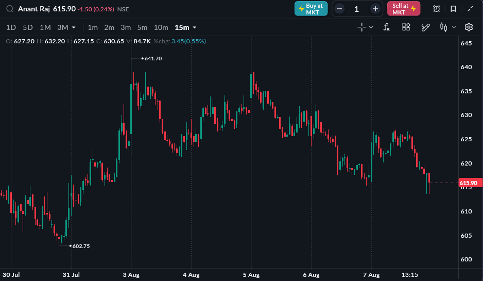The height and width of the screenshot is (281, 483).
Task: Switch to 2m candle interval
Action: (x=109, y=27)
